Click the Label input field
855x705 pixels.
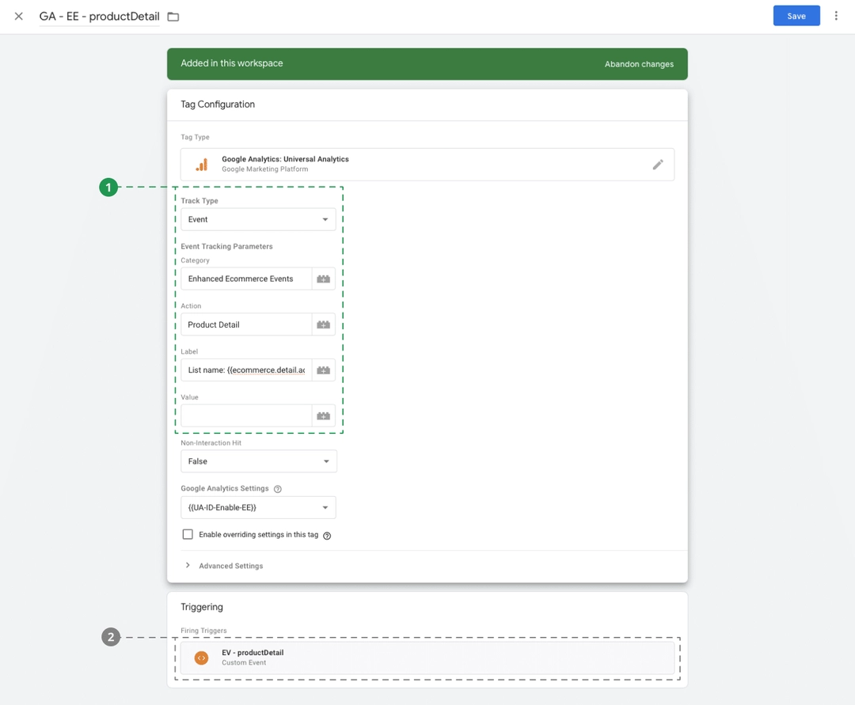246,370
